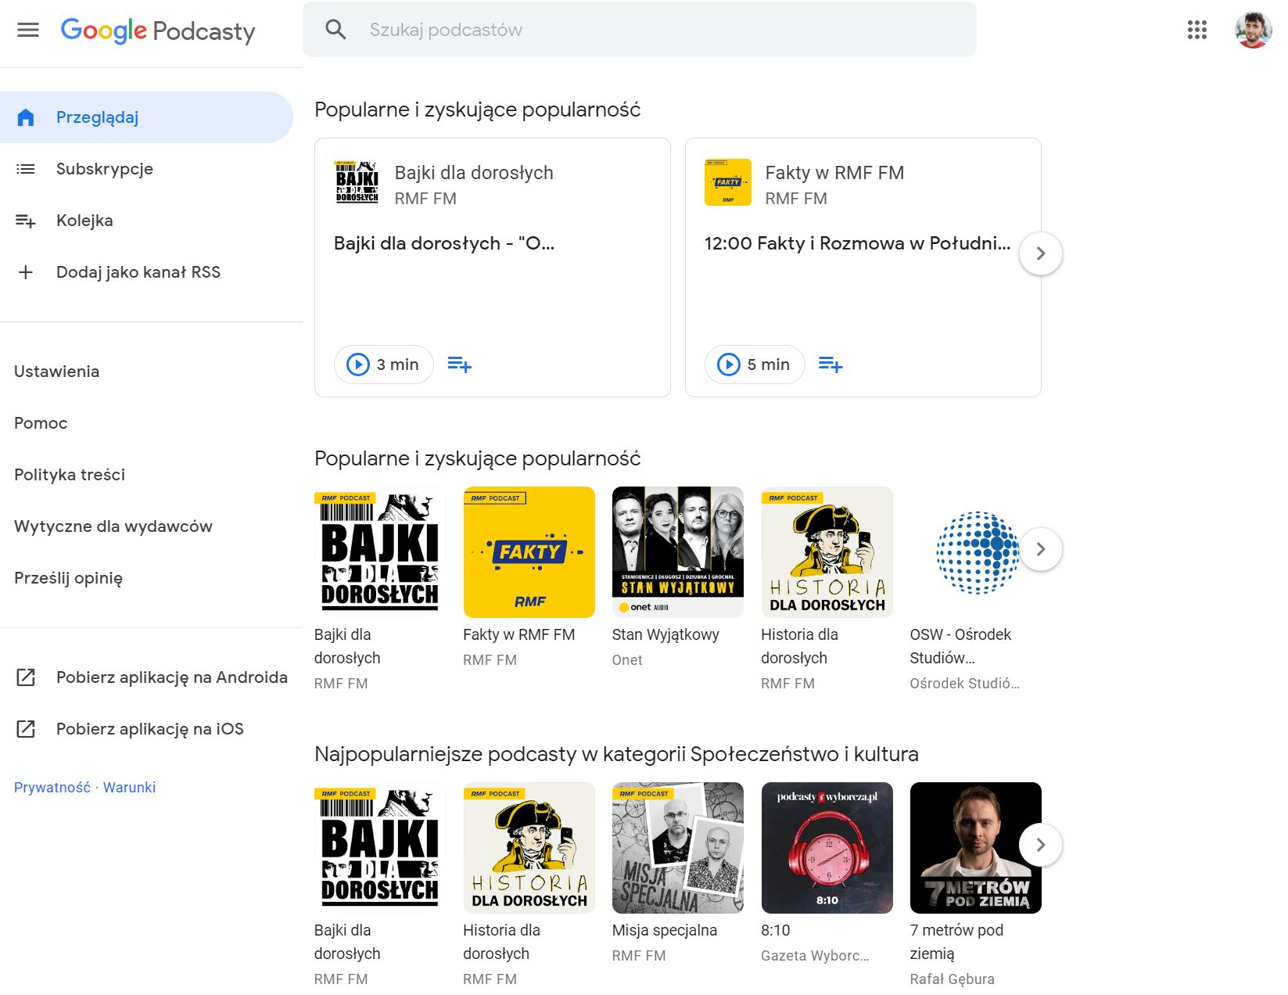This screenshot has width=1288, height=995.
Task: Open the Prywatność link
Action: pyautogui.click(x=52, y=788)
